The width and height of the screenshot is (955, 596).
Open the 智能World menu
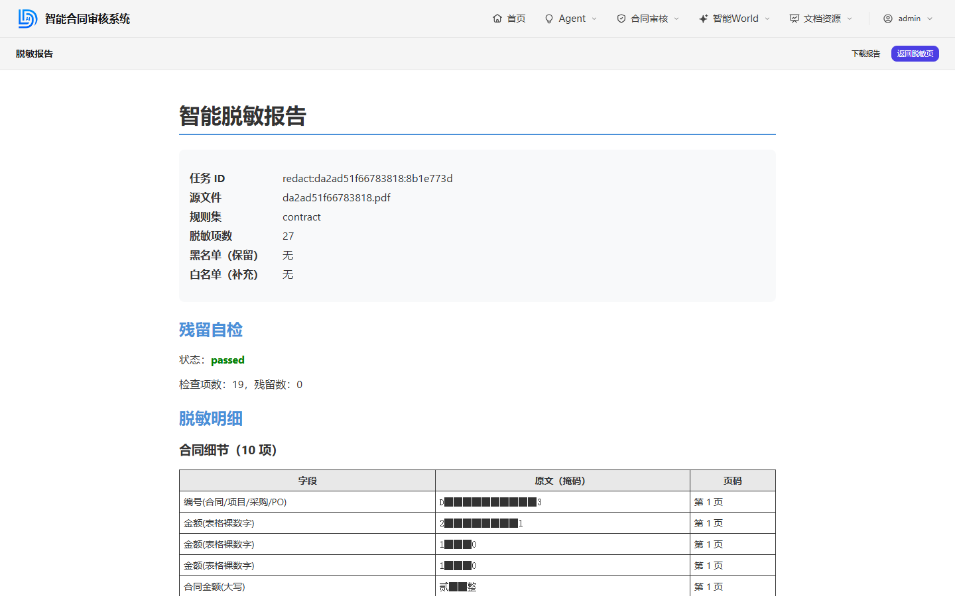[734, 19]
